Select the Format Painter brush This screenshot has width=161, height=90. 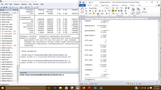86,13
